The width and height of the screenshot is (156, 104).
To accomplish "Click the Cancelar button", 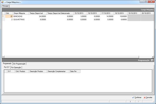I will 148,97.
